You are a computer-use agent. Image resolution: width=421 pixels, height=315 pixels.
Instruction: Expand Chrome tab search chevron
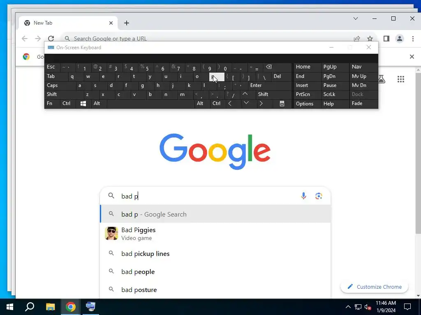click(x=356, y=18)
